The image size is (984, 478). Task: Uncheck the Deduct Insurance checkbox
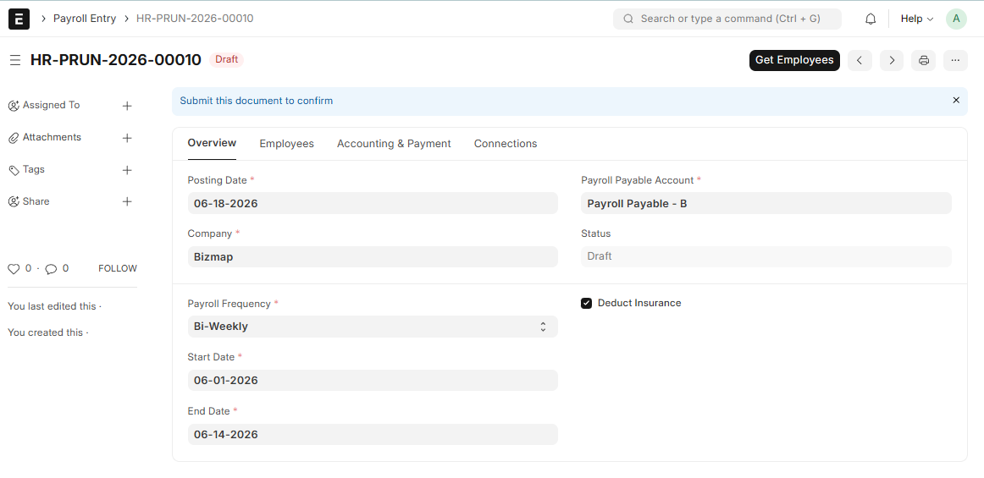click(x=586, y=304)
